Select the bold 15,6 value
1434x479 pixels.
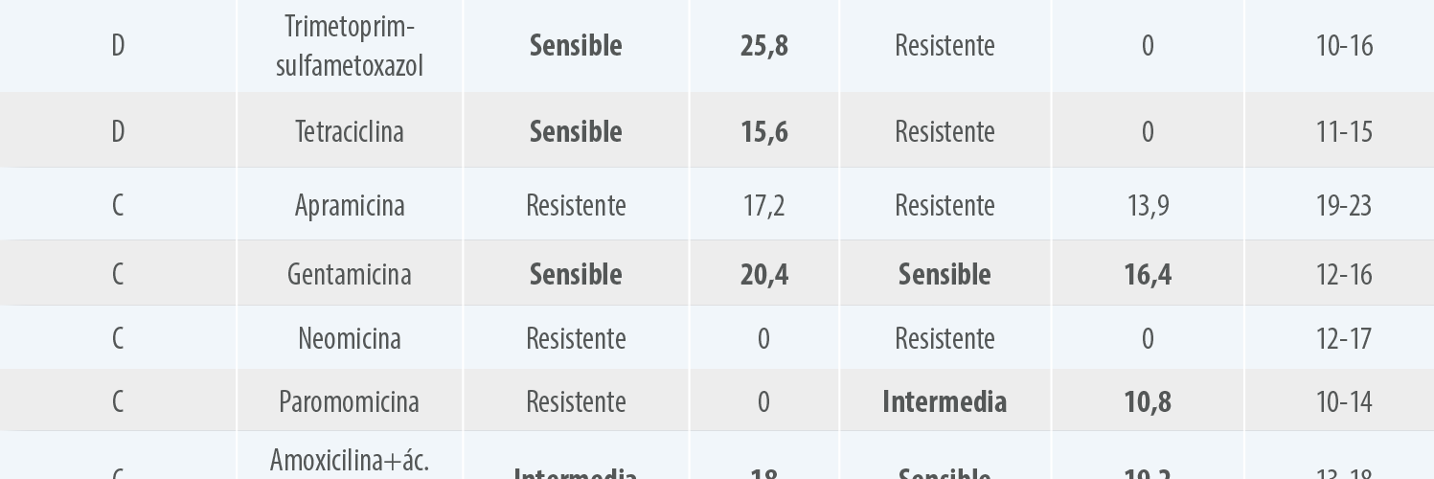[764, 130]
